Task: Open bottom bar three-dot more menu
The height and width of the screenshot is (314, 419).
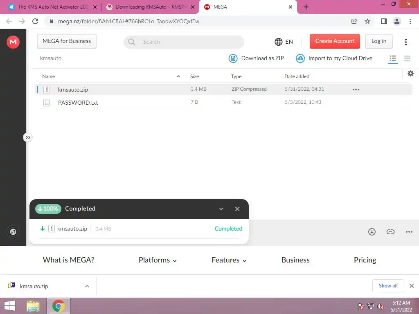Action: click(x=409, y=232)
